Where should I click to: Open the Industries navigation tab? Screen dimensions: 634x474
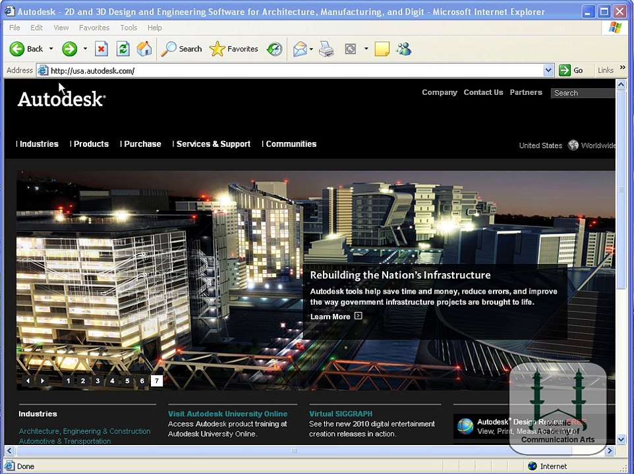coord(39,144)
